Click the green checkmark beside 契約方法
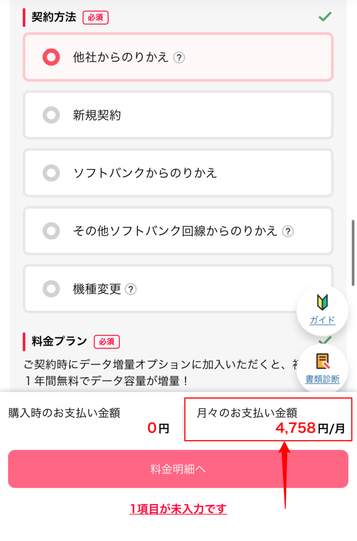This screenshot has height=541, width=357. coord(326,16)
